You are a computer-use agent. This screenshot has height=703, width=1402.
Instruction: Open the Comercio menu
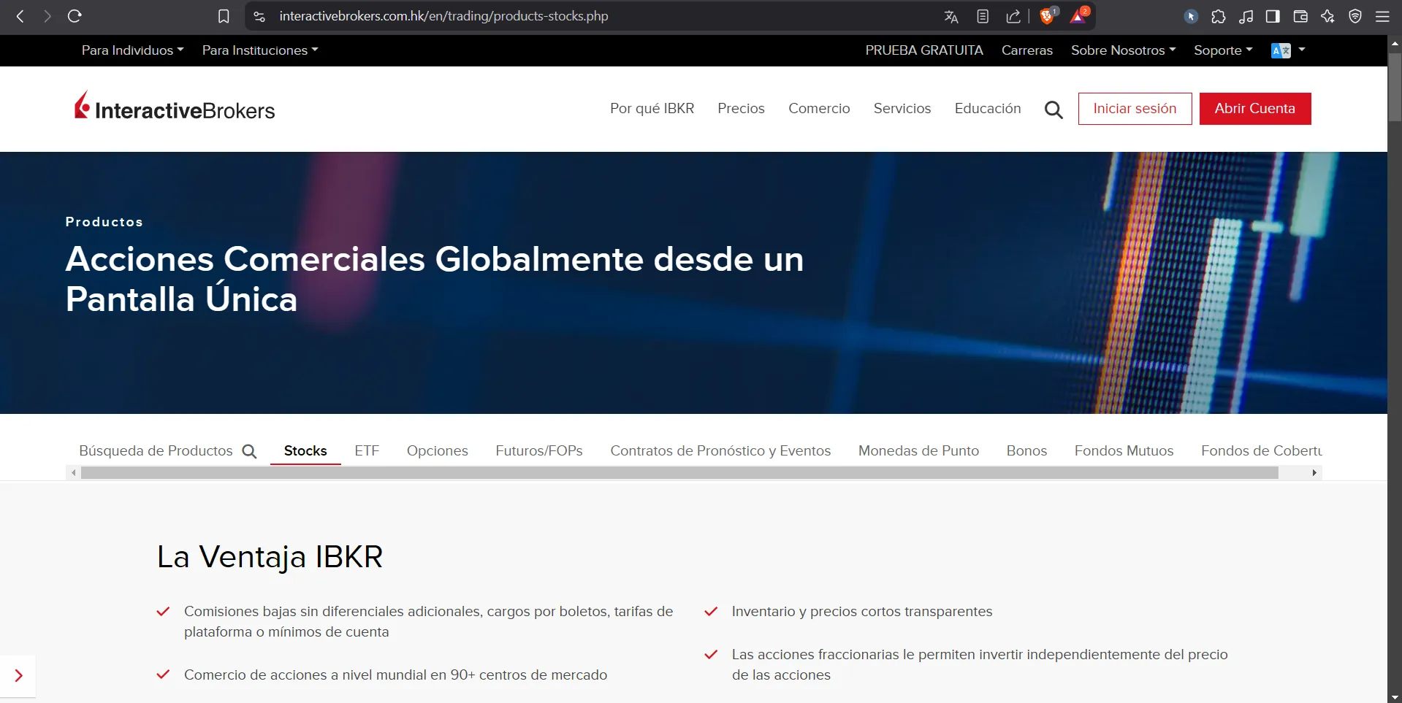point(819,108)
